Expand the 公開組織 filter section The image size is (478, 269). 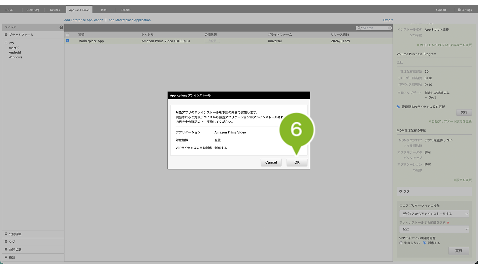pos(6,234)
